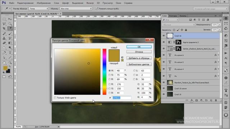Open the 'Фильтр' menu

[x=90, y=3]
